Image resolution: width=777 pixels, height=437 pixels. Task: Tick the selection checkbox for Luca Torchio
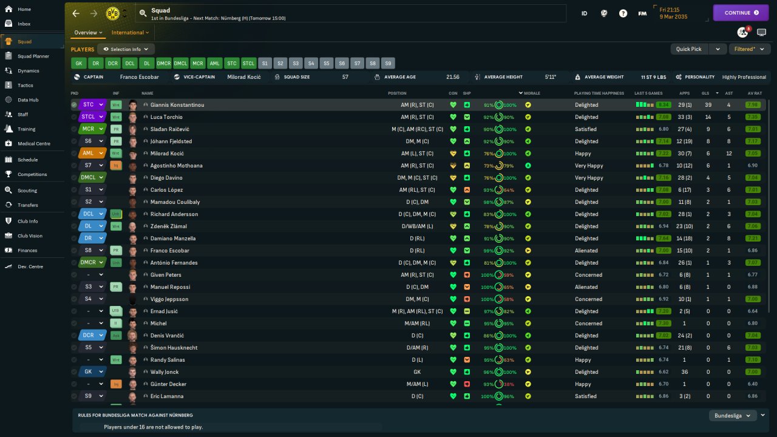coord(74,117)
